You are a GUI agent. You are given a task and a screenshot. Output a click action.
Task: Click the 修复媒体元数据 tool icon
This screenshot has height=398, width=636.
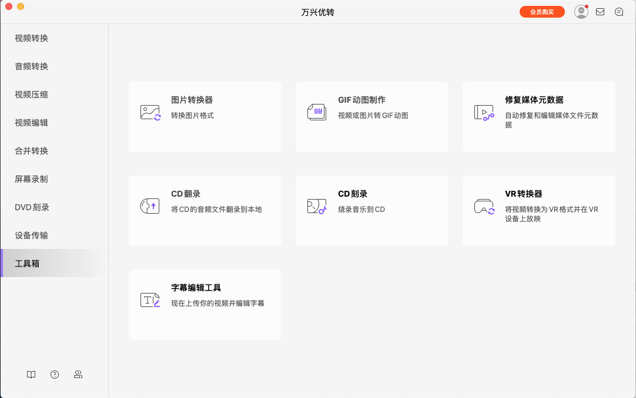(484, 112)
